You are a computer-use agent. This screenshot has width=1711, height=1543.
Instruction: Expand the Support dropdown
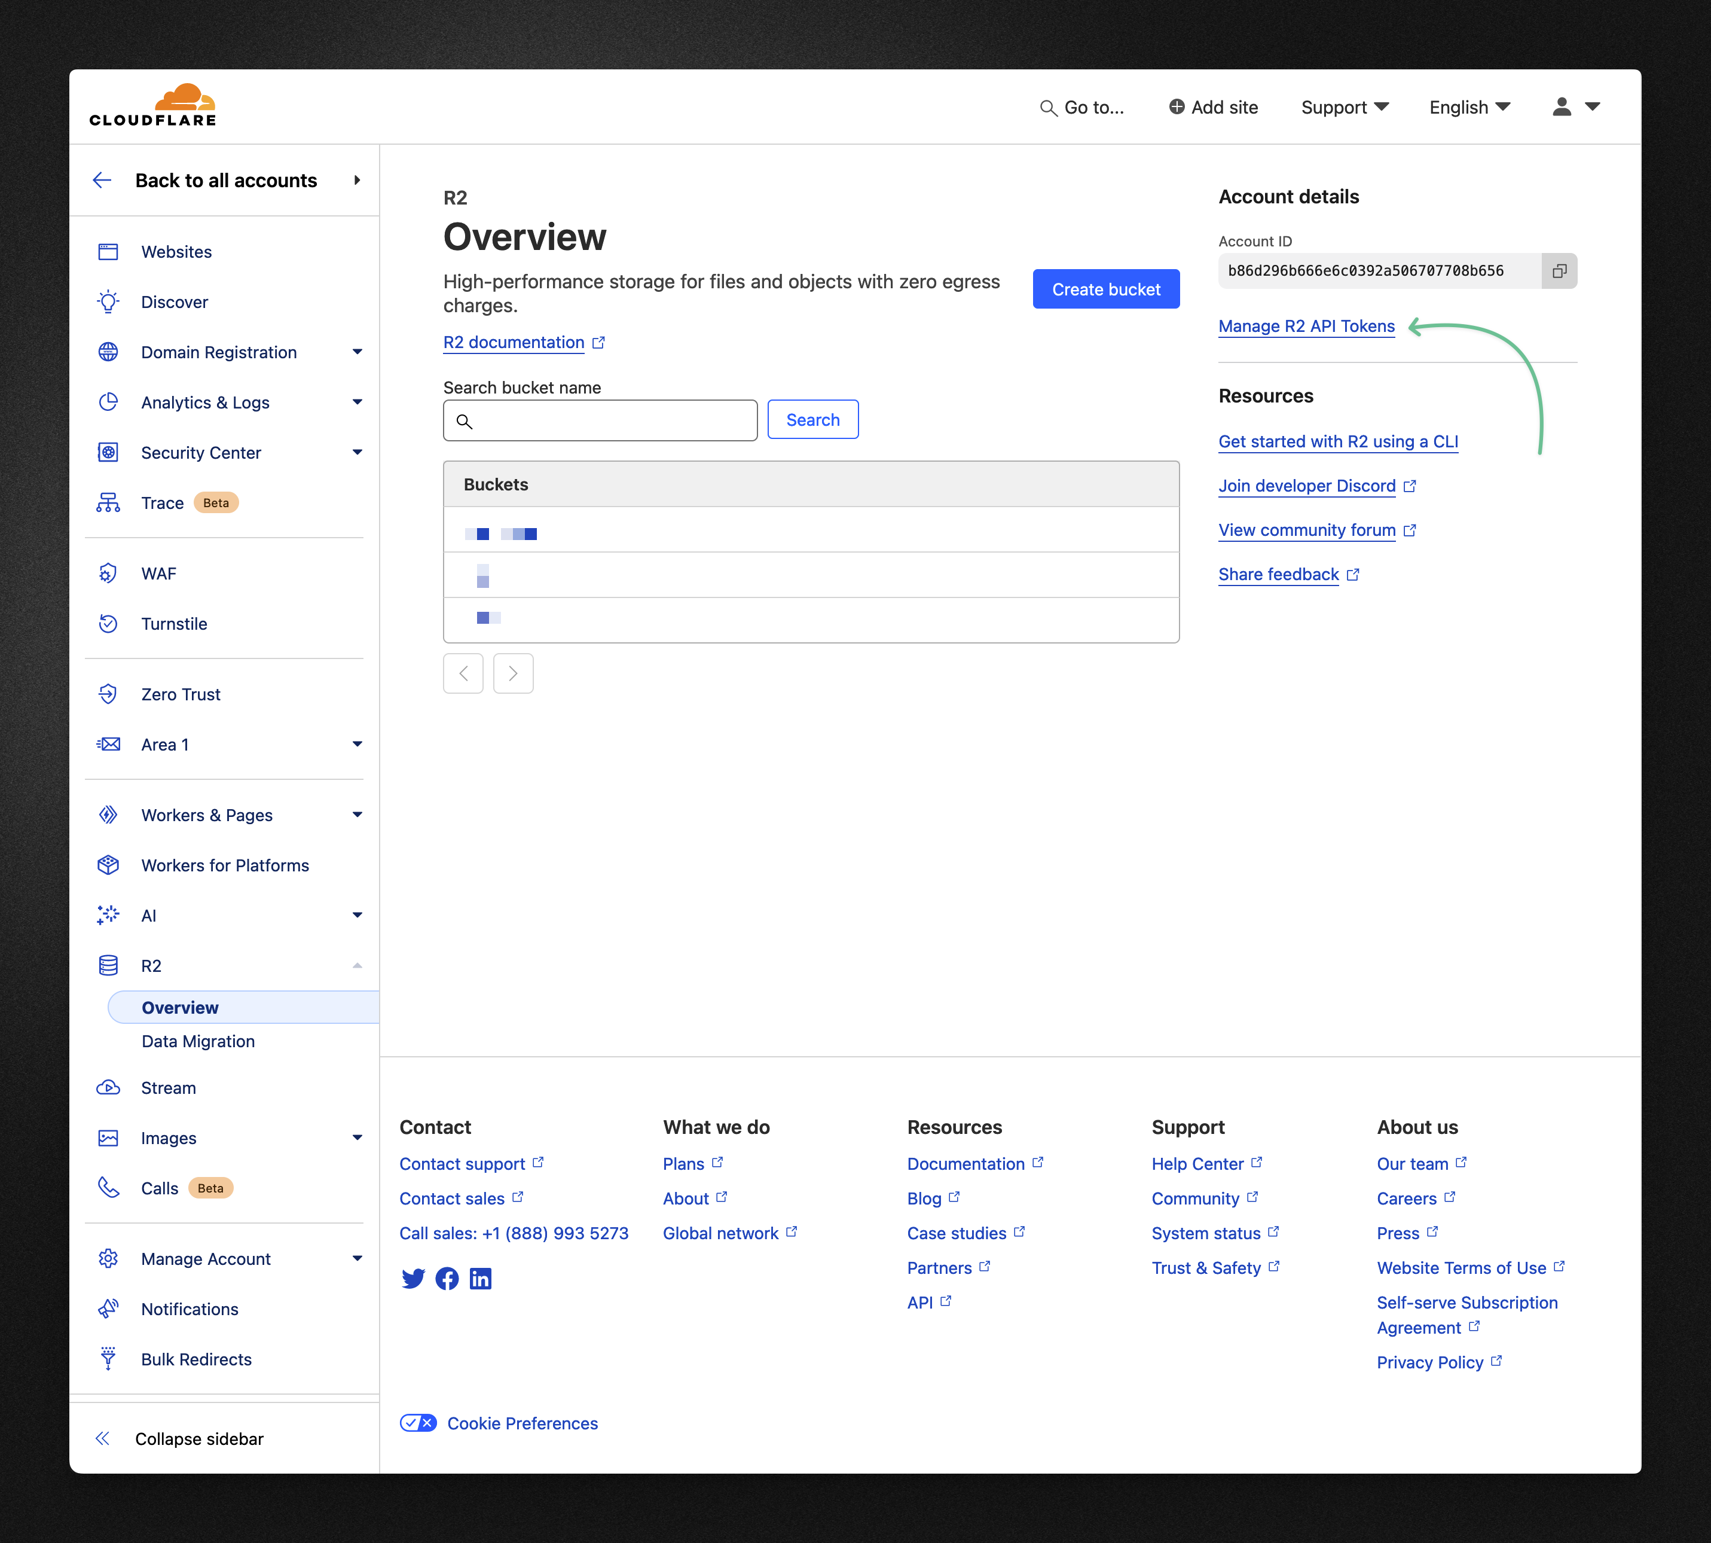(x=1345, y=107)
